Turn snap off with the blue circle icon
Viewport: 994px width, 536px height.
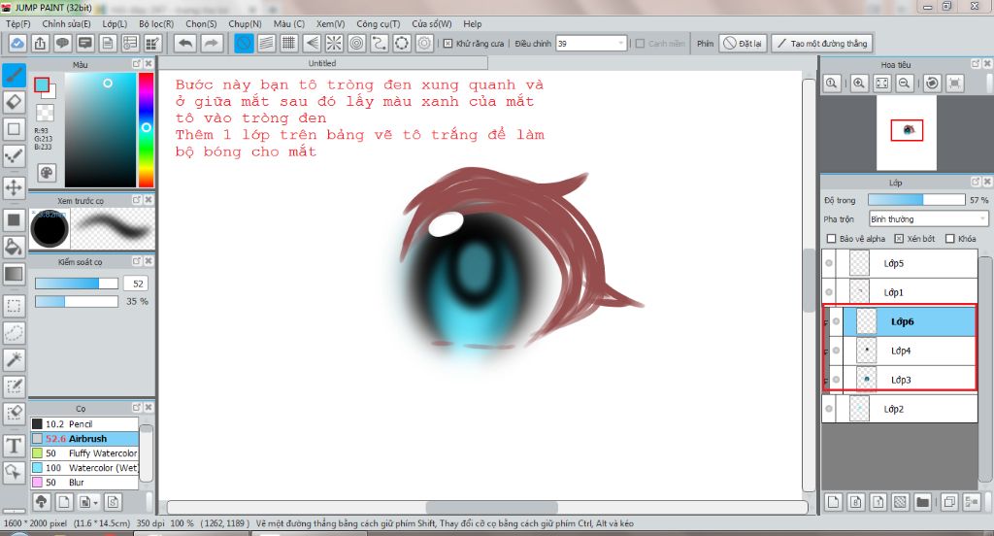click(244, 43)
